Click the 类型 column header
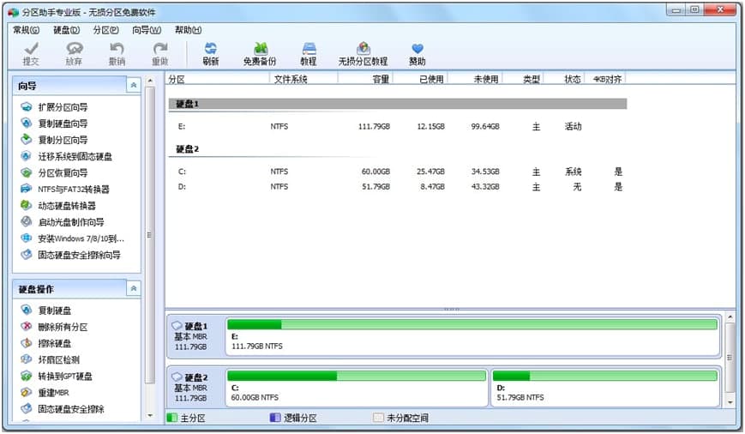 click(524, 79)
